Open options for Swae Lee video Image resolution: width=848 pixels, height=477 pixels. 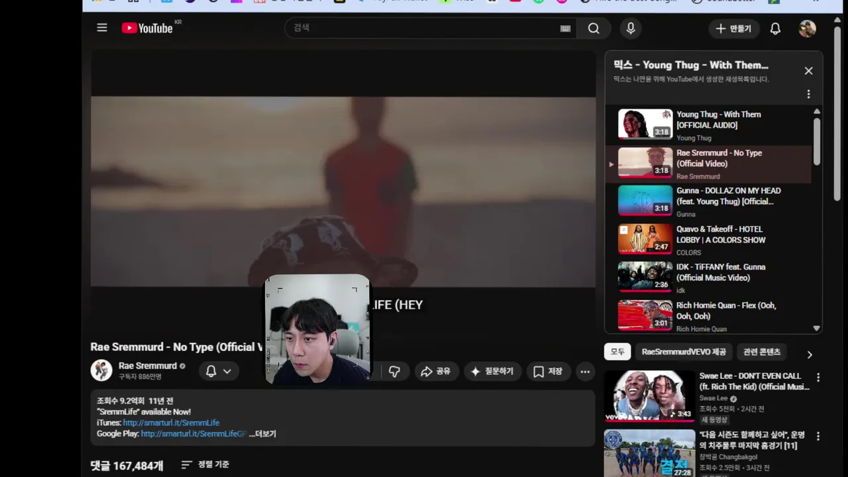click(x=818, y=378)
